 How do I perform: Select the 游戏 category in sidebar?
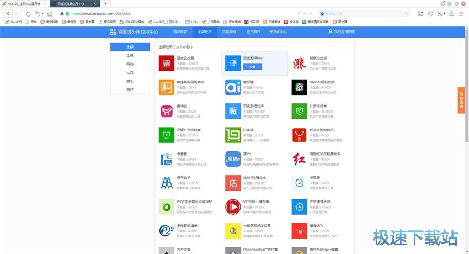point(130,89)
